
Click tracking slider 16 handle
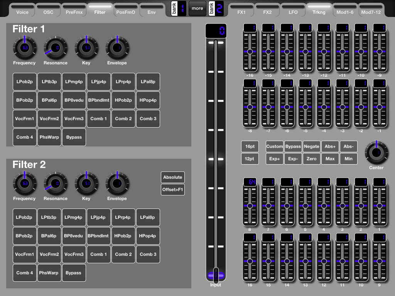[x=250, y=261]
